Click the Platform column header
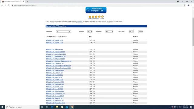 pyautogui.click(x=135, y=37)
